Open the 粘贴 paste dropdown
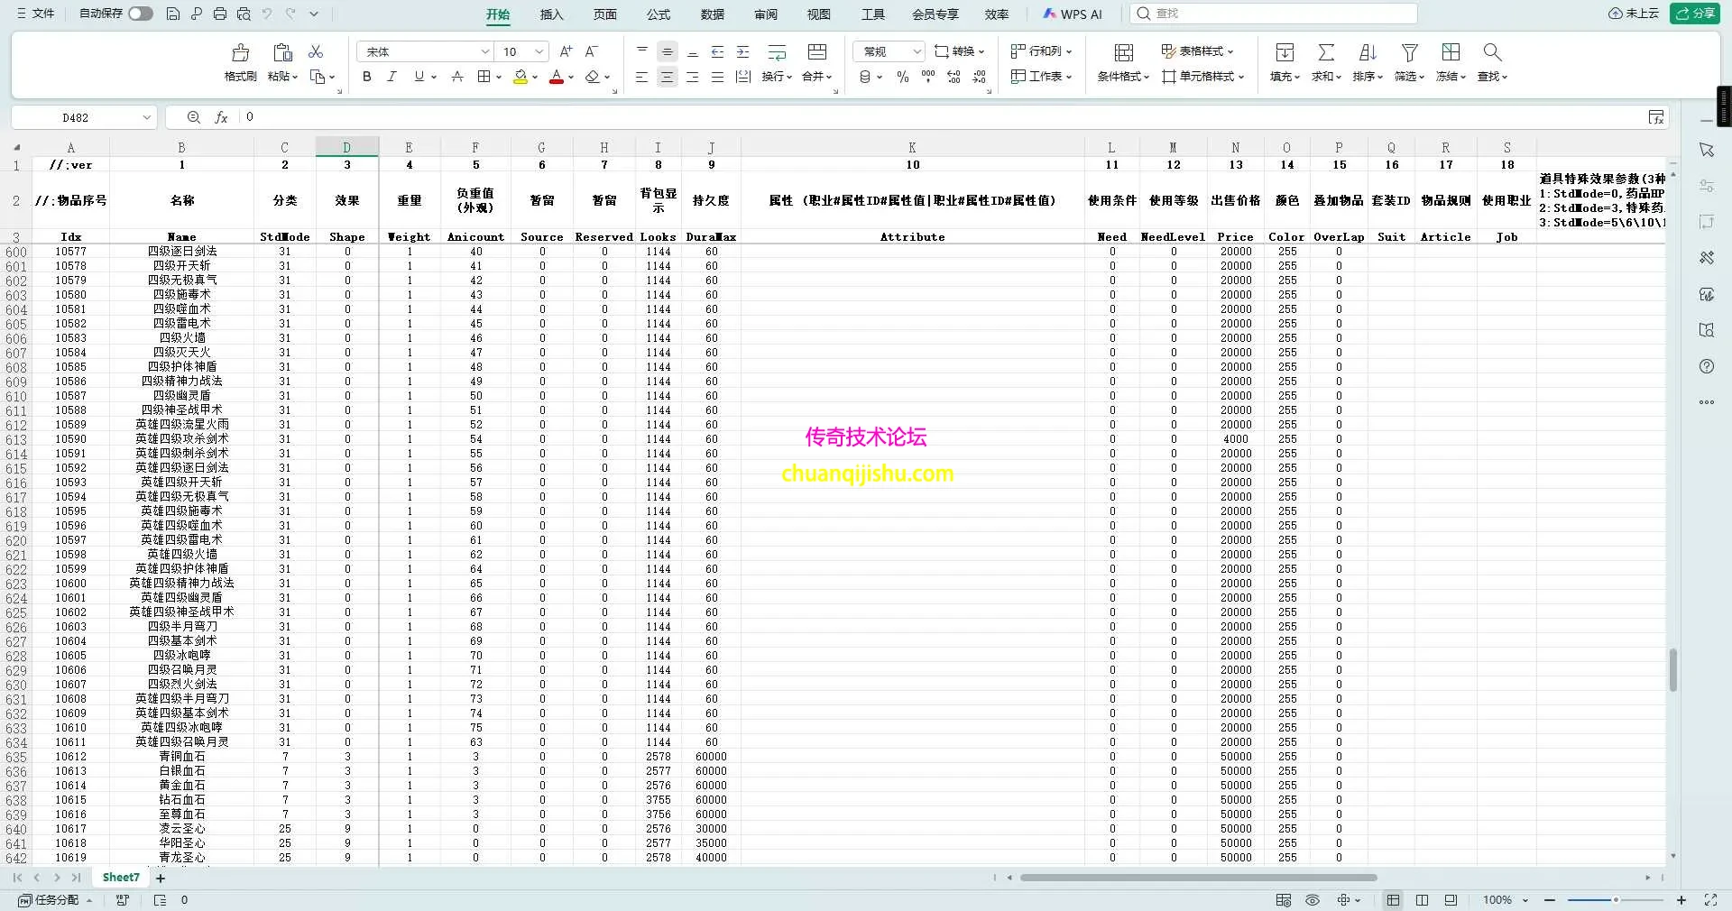The width and height of the screenshot is (1732, 911). pos(282,77)
